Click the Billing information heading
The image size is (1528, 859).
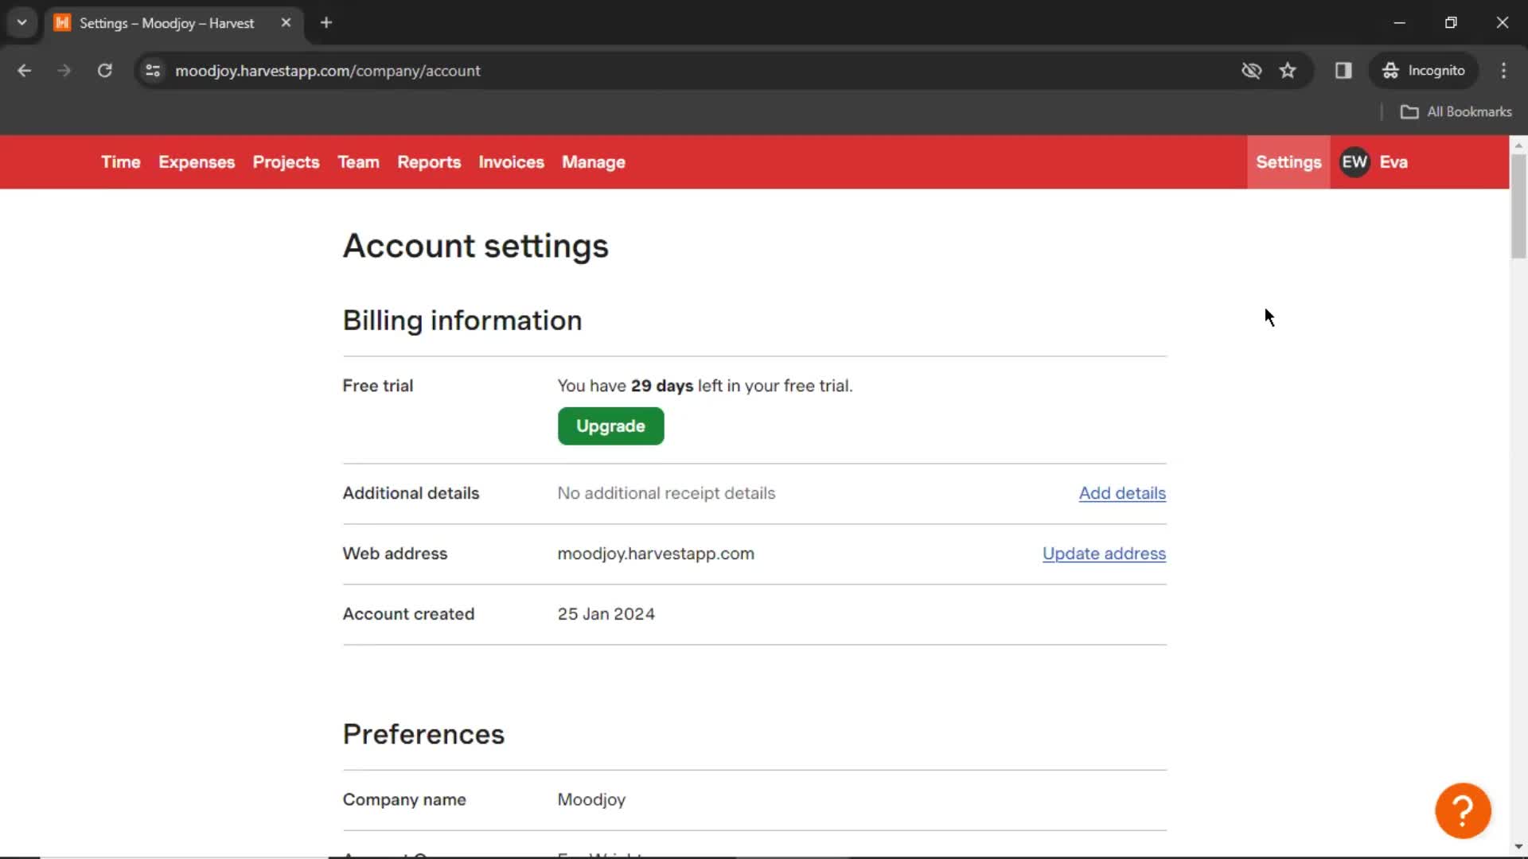pos(462,321)
